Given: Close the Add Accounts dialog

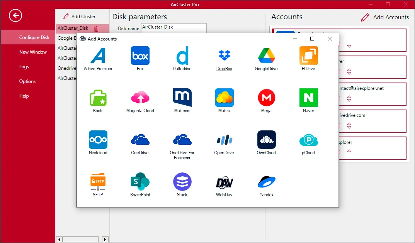Looking at the screenshot, I should pos(330,39).
